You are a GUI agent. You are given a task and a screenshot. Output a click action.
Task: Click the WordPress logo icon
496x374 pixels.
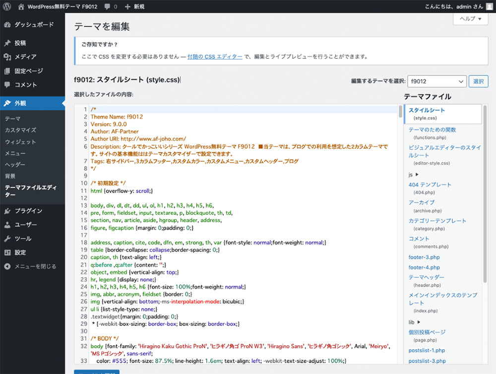pos(7,6)
